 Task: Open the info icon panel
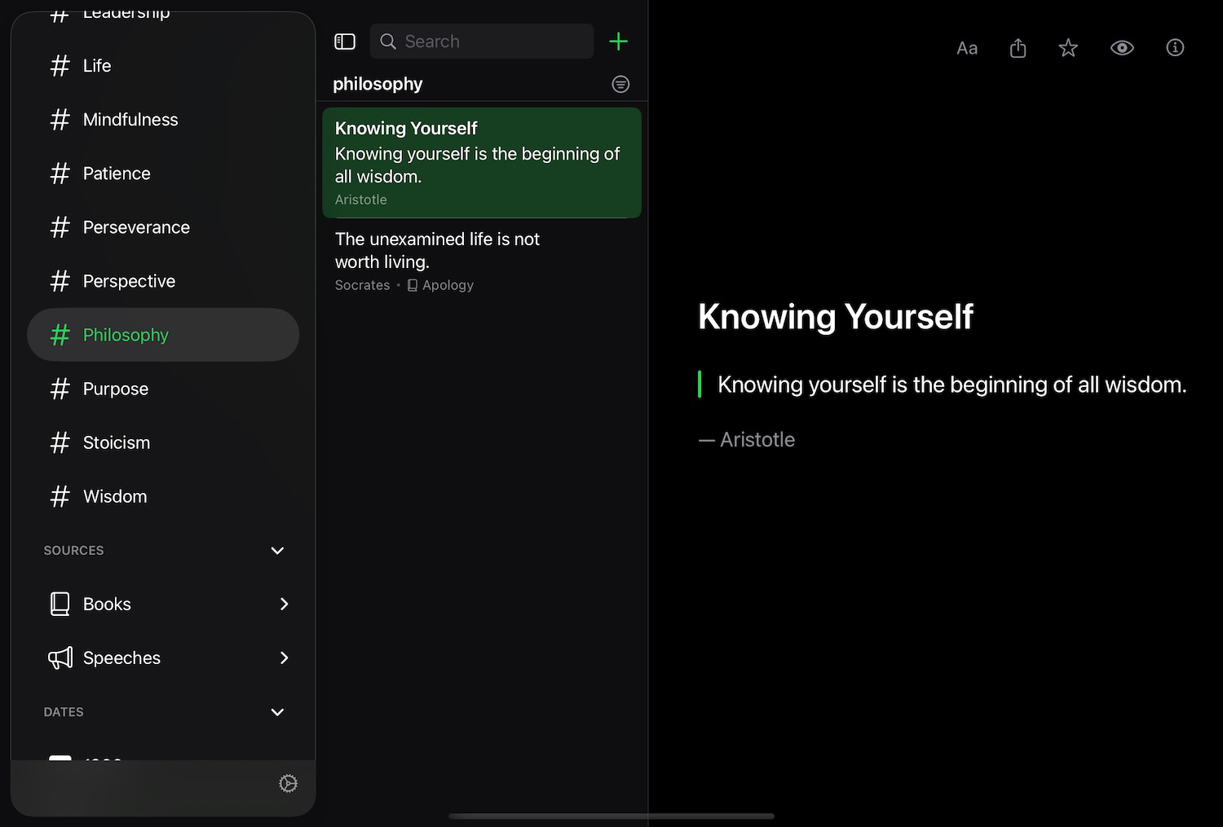(1175, 48)
